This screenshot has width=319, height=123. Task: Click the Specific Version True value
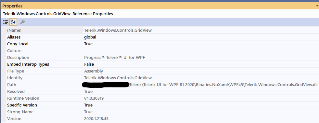coord(88,105)
